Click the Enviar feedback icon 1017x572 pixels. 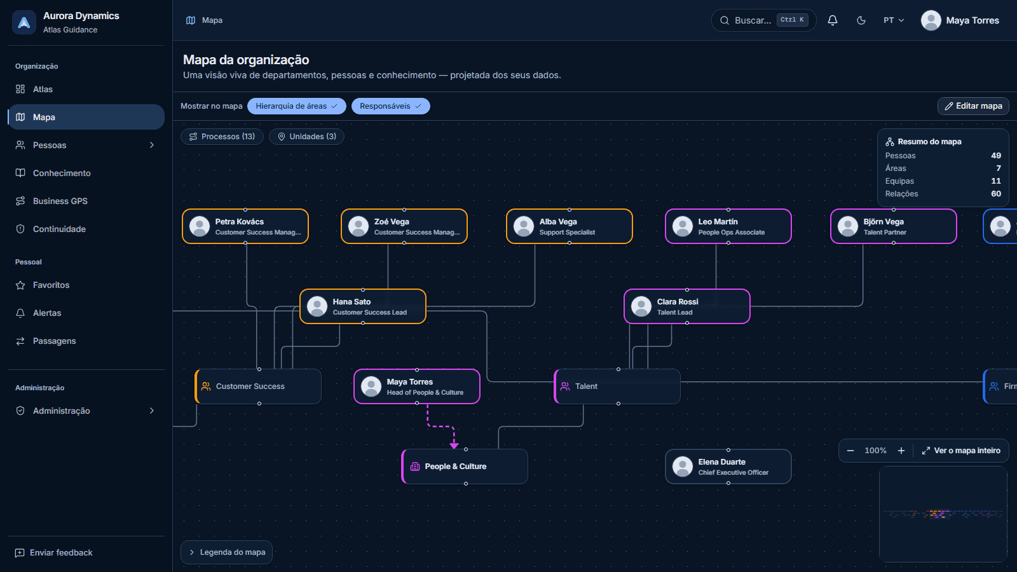coord(20,553)
